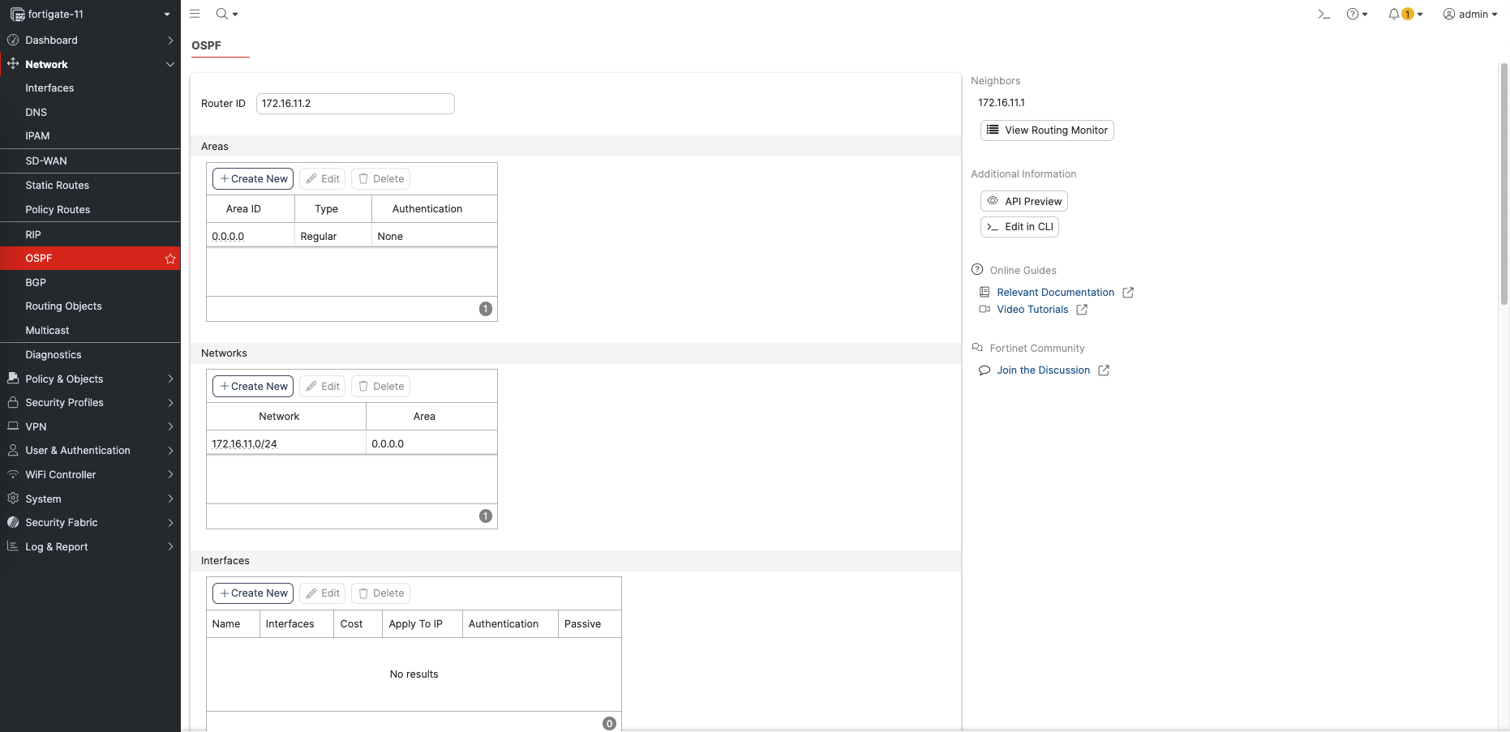The image size is (1510, 732).
Task: Click Create New in Areas section
Action: (x=253, y=179)
